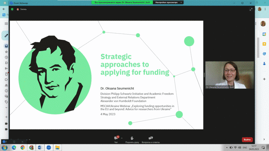The width and height of the screenshot is (269, 151).
Task: Click the green screen sharing notification bar
Action: [x=122, y=2]
